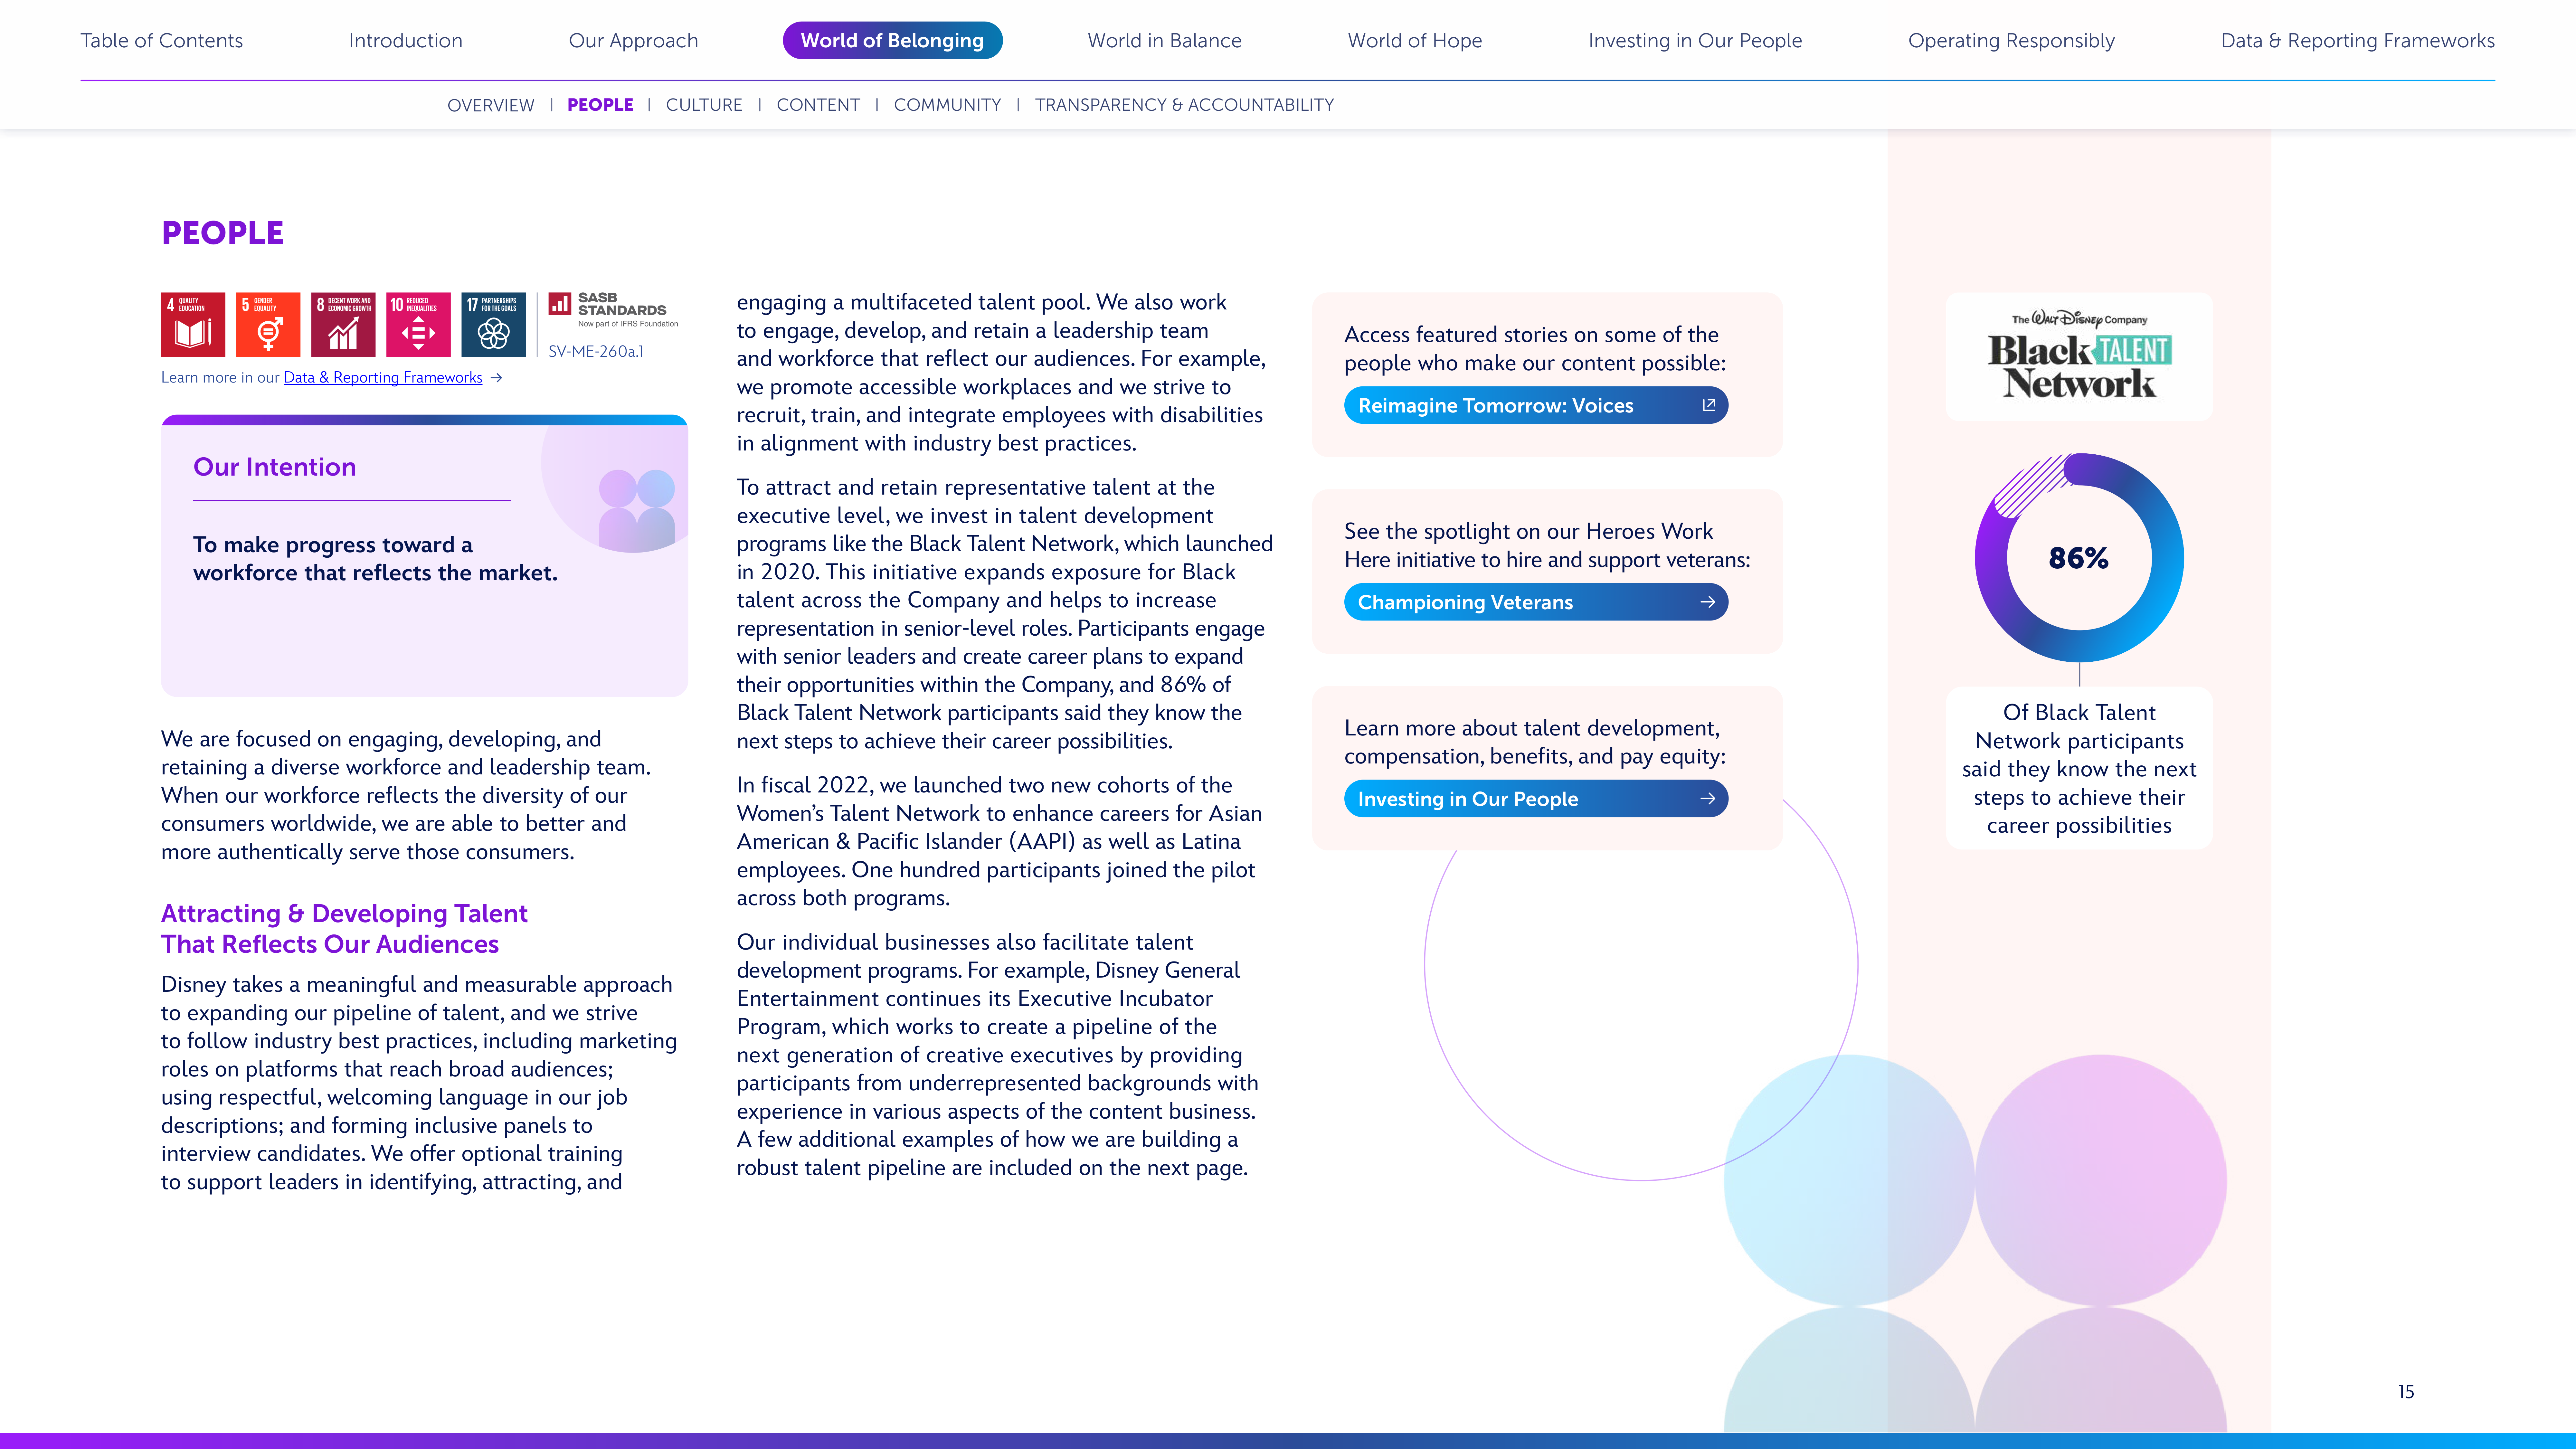The image size is (2576, 1449).
Task: Open Reimagine Tomorrow: Voices button
Action: 1536,405
